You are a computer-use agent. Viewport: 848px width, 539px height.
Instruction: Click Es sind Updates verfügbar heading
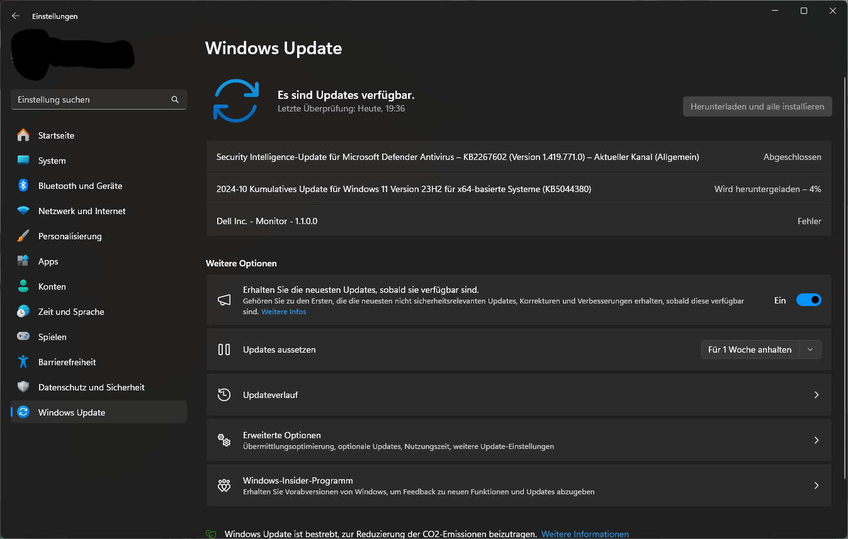(346, 95)
